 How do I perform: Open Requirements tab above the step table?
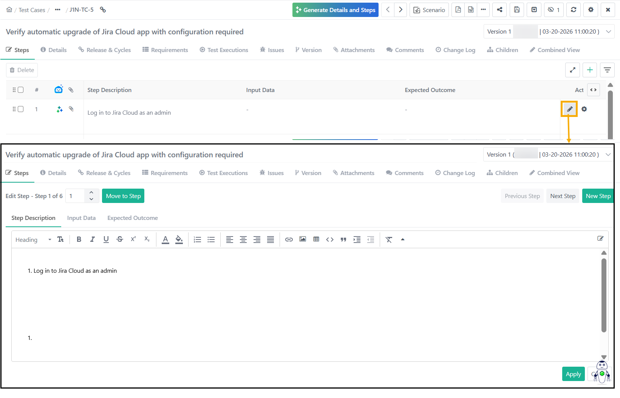(x=165, y=50)
